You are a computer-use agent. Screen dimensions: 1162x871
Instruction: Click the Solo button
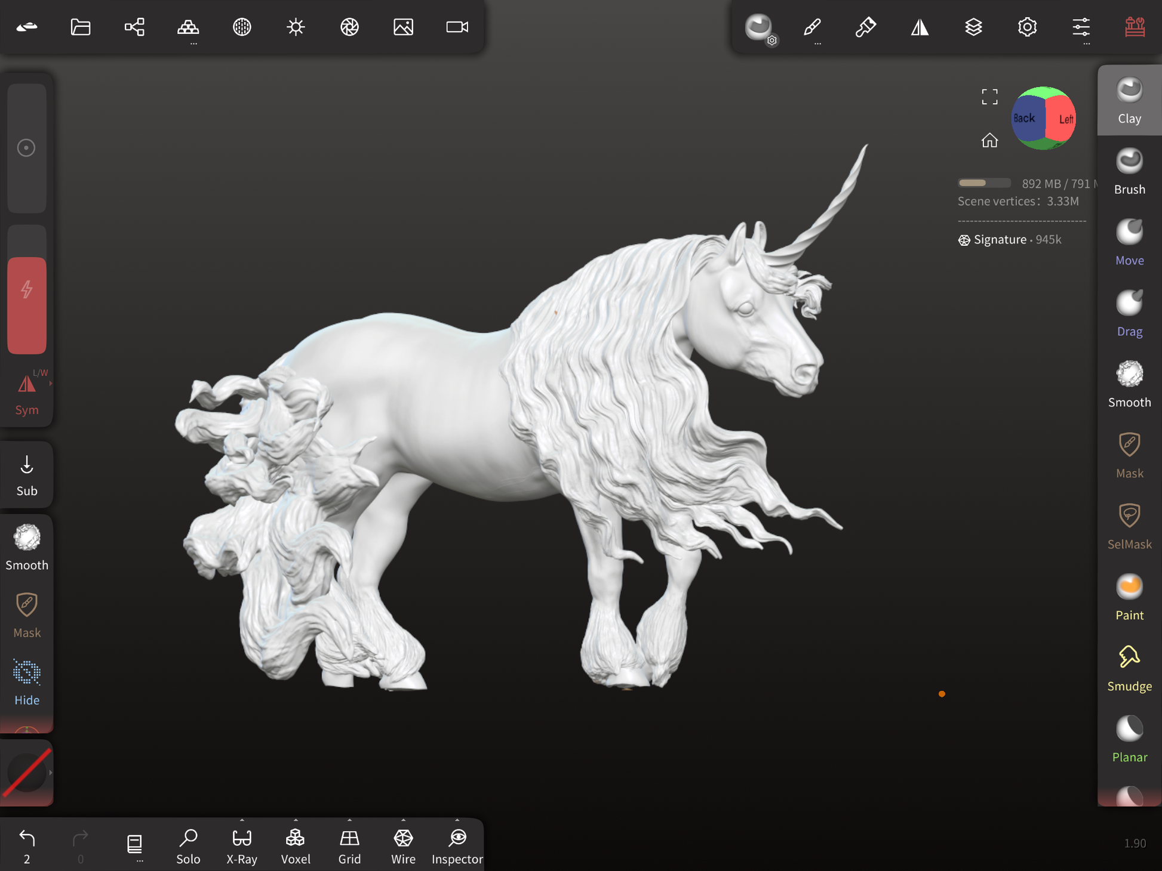pyautogui.click(x=188, y=845)
